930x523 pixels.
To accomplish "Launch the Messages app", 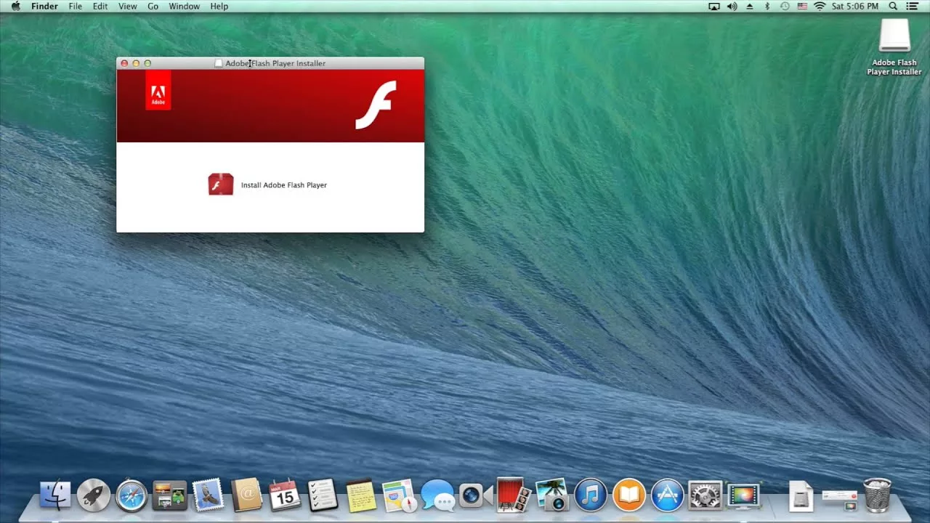I will (x=438, y=497).
